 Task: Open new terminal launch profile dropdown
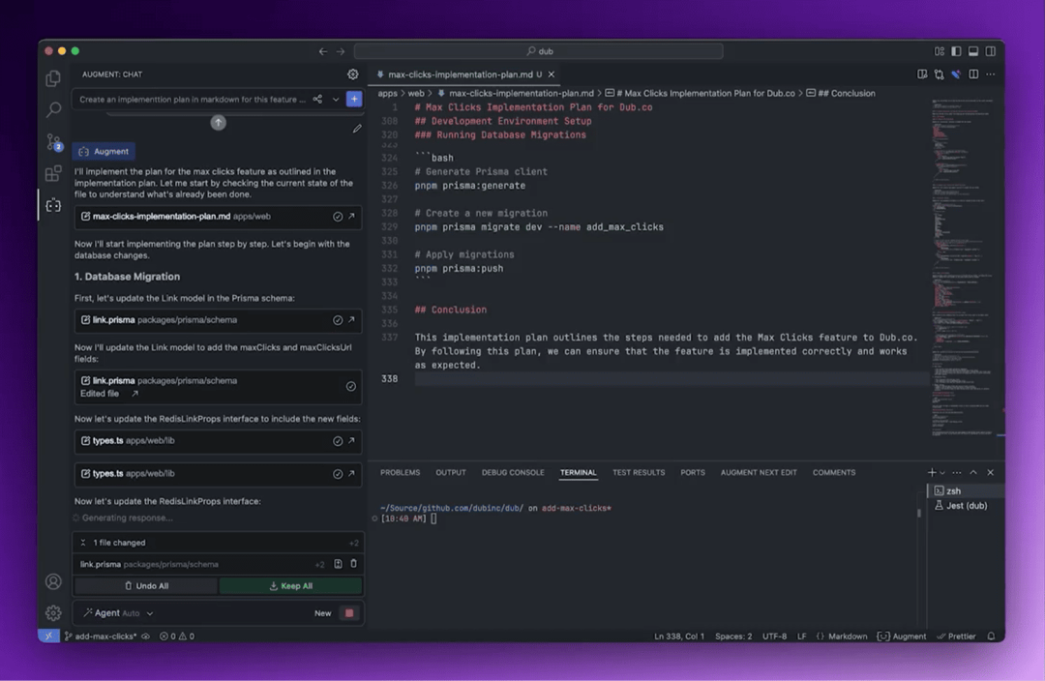tap(942, 473)
